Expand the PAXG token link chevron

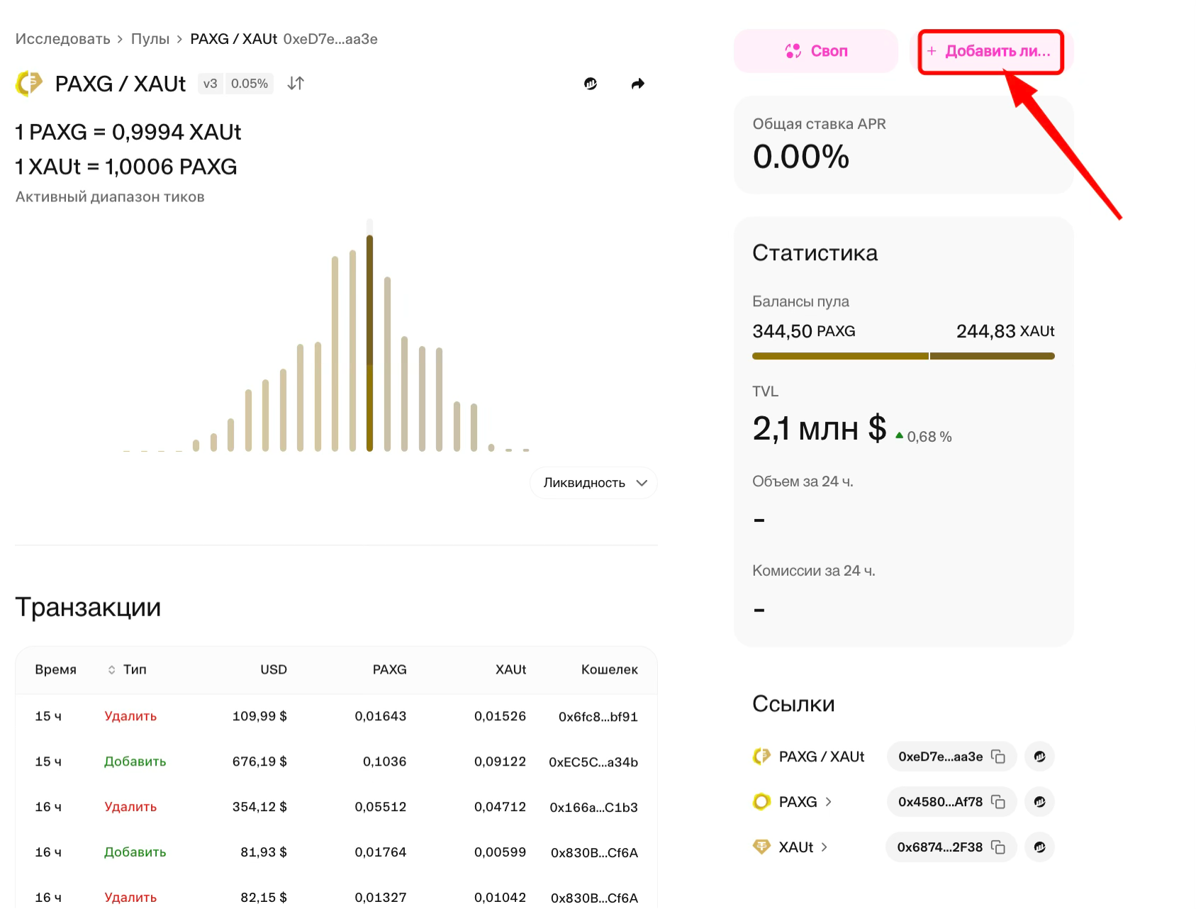(828, 802)
